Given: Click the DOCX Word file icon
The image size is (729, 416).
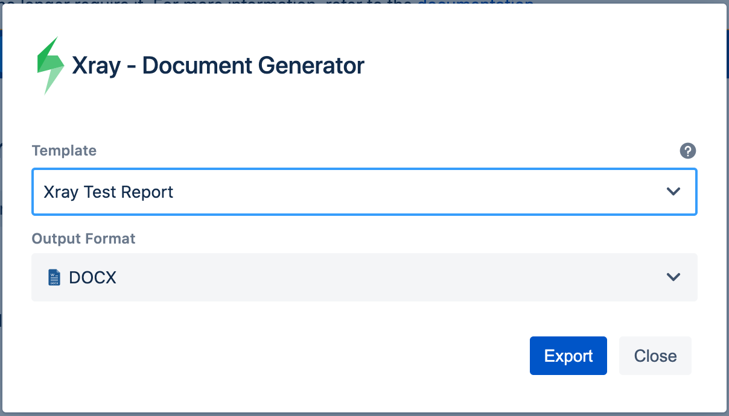Looking at the screenshot, I should coord(54,277).
